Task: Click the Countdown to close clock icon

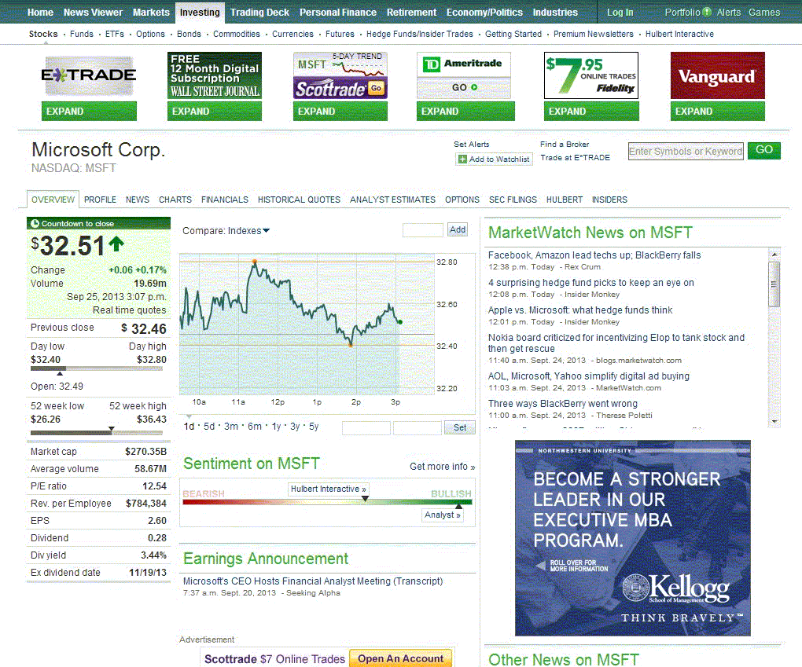Action: [x=35, y=224]
